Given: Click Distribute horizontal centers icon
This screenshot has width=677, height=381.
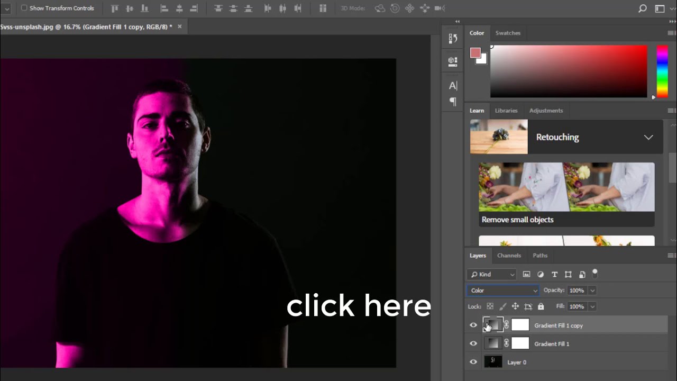Looking at the screenshot, I should point(282,8).
